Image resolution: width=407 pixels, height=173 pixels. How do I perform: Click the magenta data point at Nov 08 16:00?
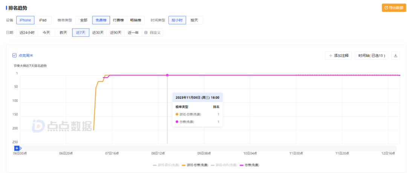167,75
